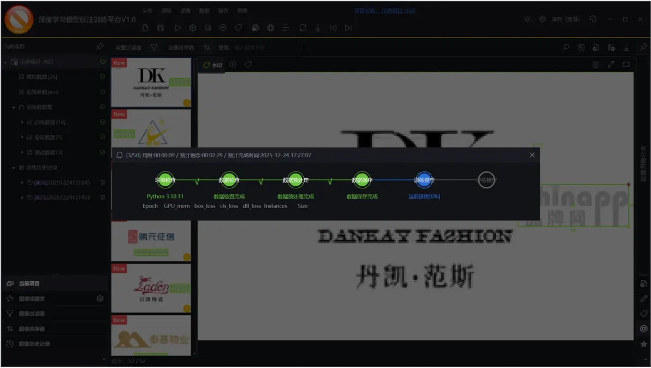Screen dimensions: 651x368
Task: Collapse the 示例项目 root tree node
Action: [5, 62]
